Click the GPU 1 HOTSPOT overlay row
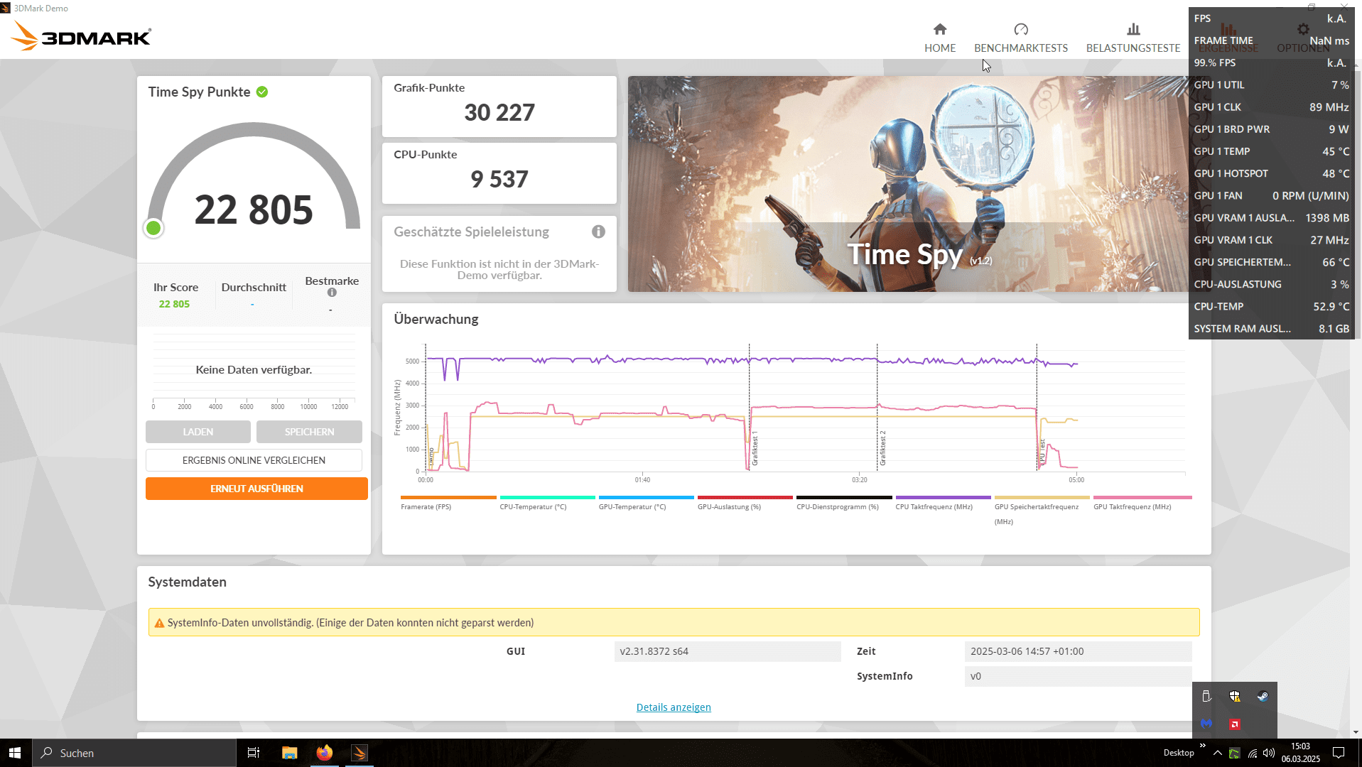The width and height of the screenshot is (1362, 767). [1271, 173]
